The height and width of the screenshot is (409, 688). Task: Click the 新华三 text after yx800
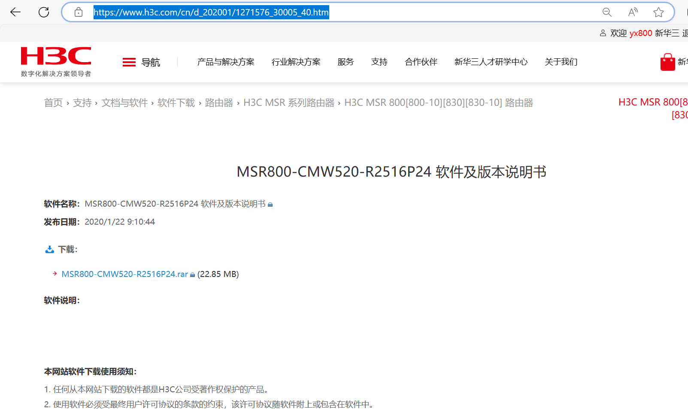point(667,33)
